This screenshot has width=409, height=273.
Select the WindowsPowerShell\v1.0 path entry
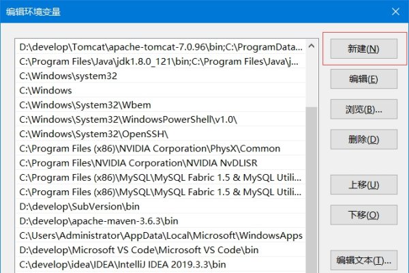[x=128, y=119]
